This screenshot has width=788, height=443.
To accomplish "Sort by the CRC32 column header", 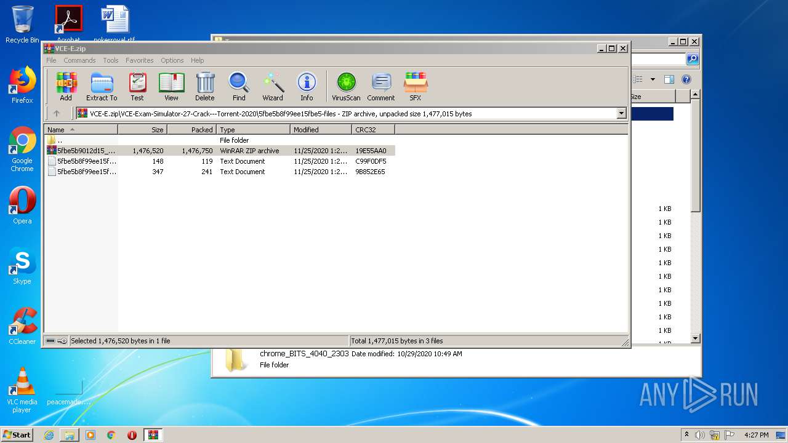I will (x=374, y=129).
